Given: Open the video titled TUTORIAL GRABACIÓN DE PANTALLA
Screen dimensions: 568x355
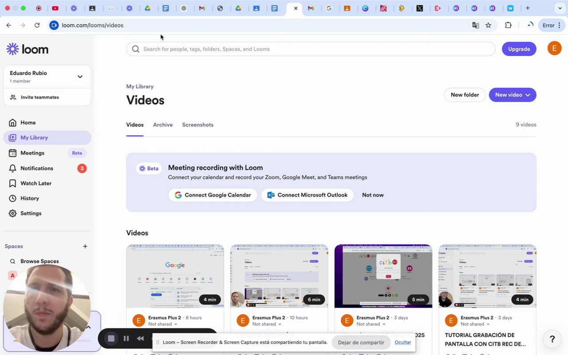Looking at the screenshot, I should [x=485, y=339].
